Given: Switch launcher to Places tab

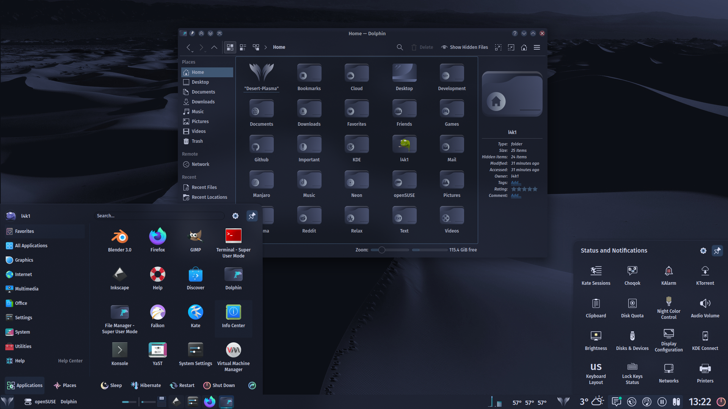Looking at the screenshot, I should (x=65, y=386).
